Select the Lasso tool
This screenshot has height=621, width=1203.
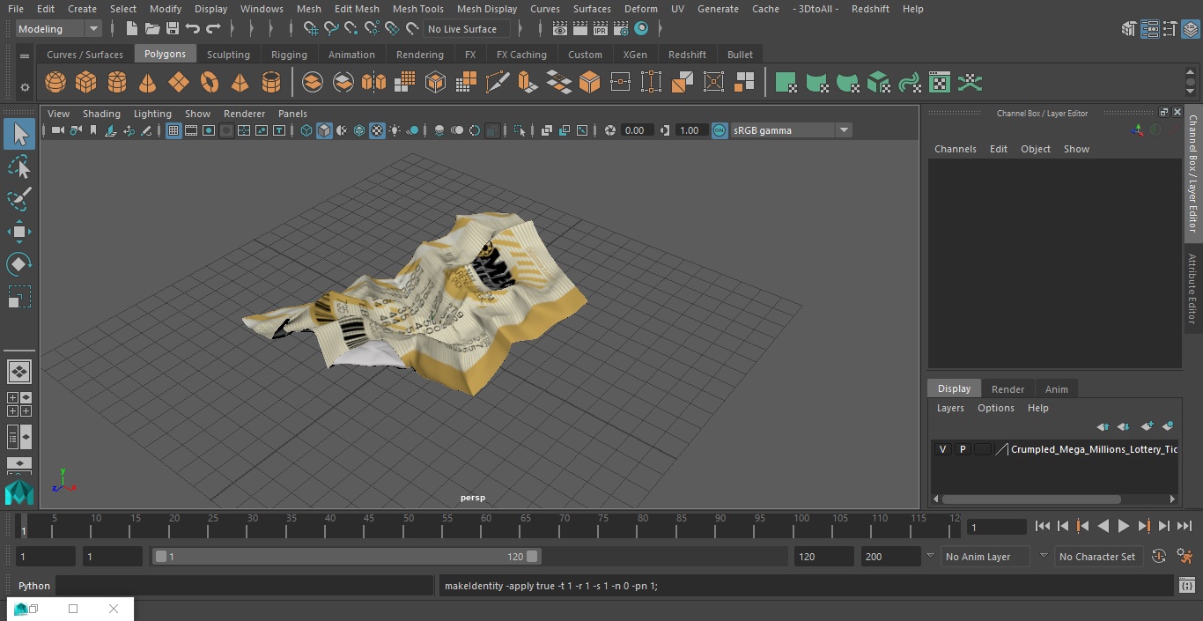pyautogui.click(x=19, y=166)
